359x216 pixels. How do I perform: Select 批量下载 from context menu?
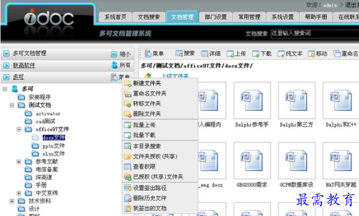point(160,135)
